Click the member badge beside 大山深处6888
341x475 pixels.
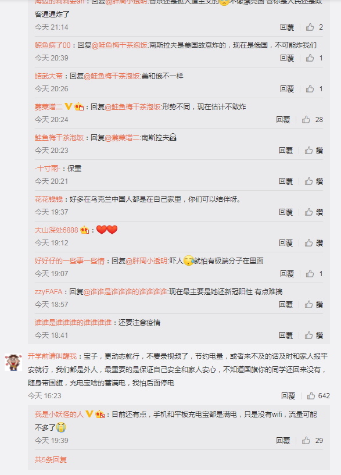[85, 230]
